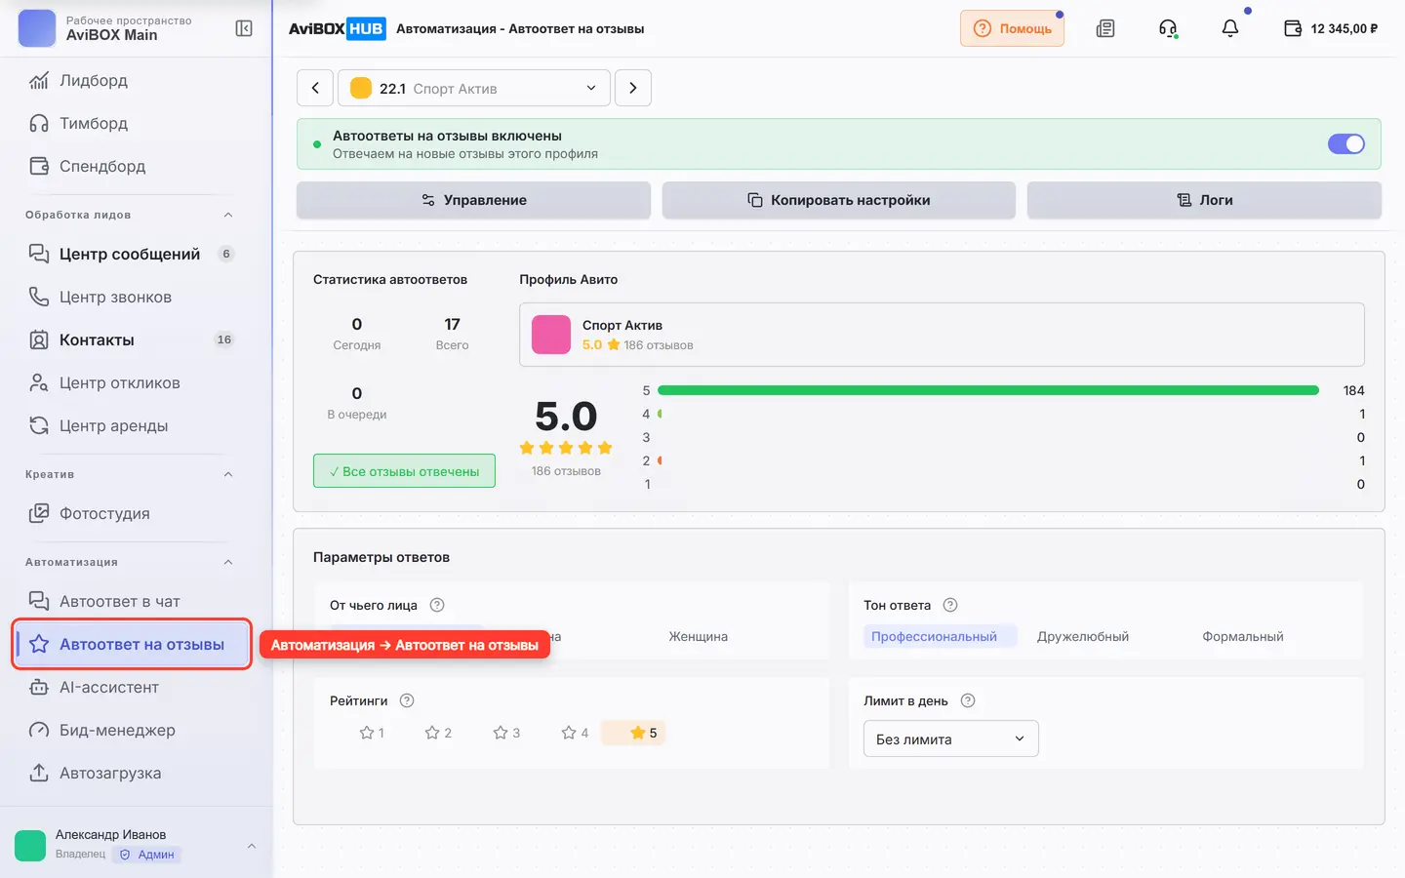Select Формальный reply tone

[1242, 636]
